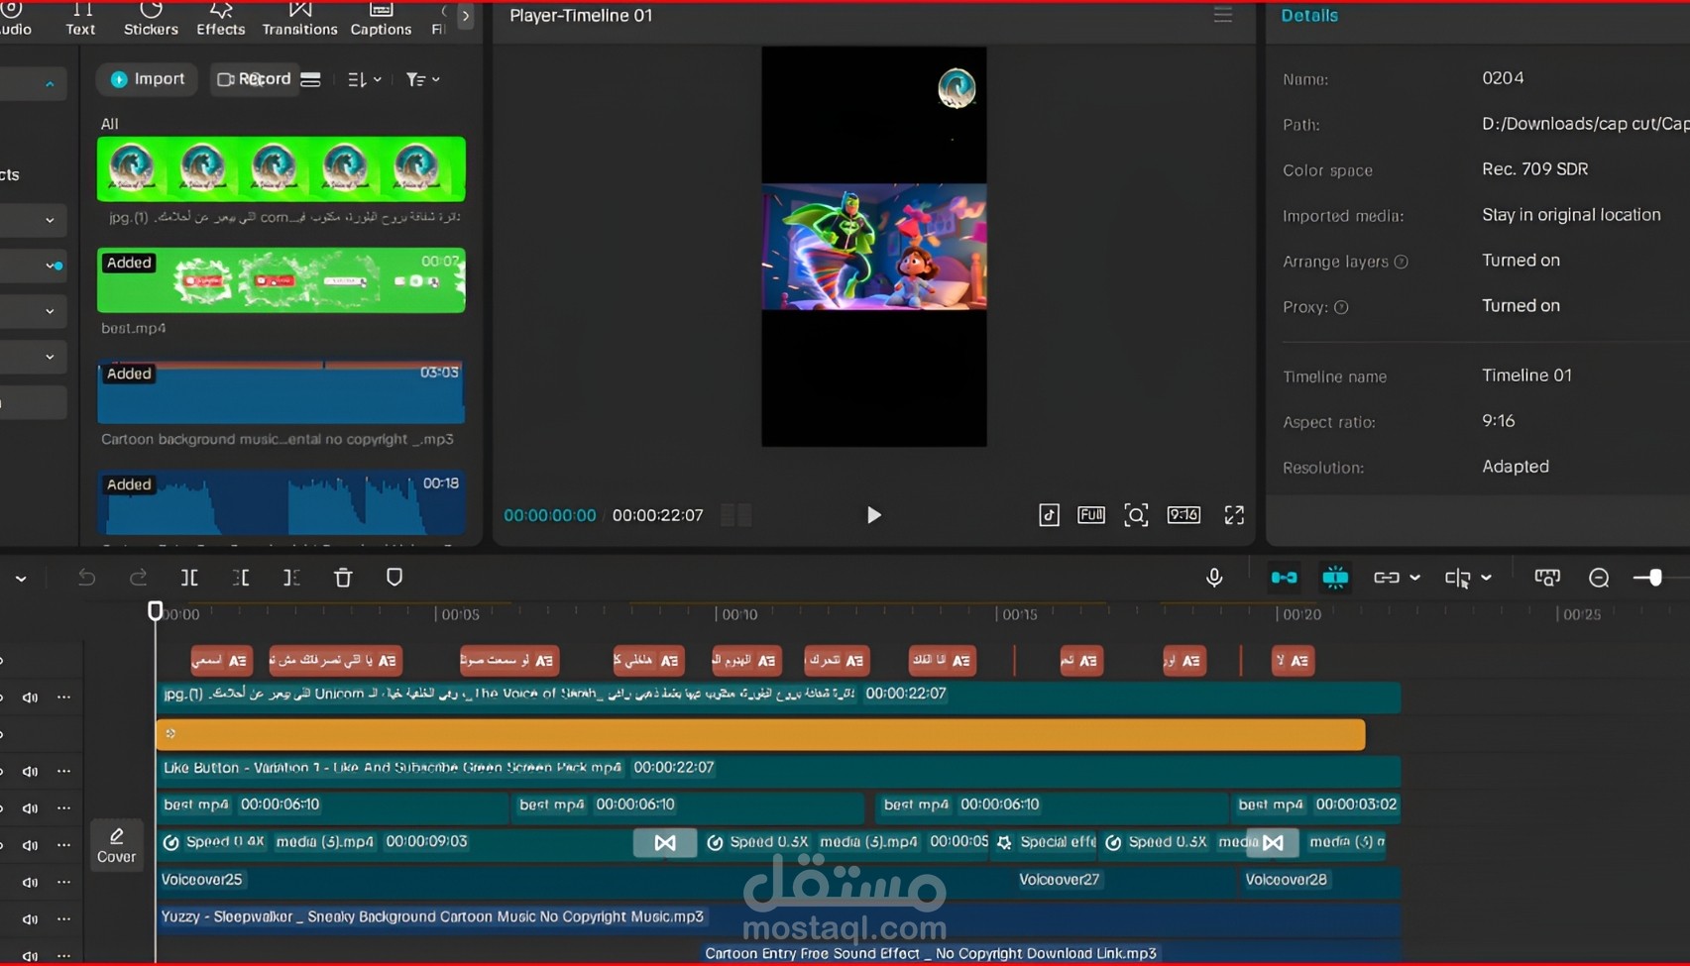Screen dimensions: 1690x966
Task: Enter fullscreen player view
Action: [x=1234, y=515]
